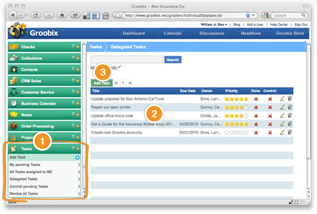Expand Delegated Tasks in sidebar

(79, 179)
